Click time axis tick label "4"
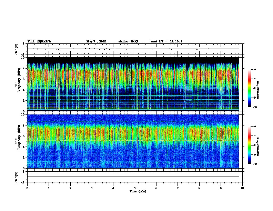 tap(113, 188)
